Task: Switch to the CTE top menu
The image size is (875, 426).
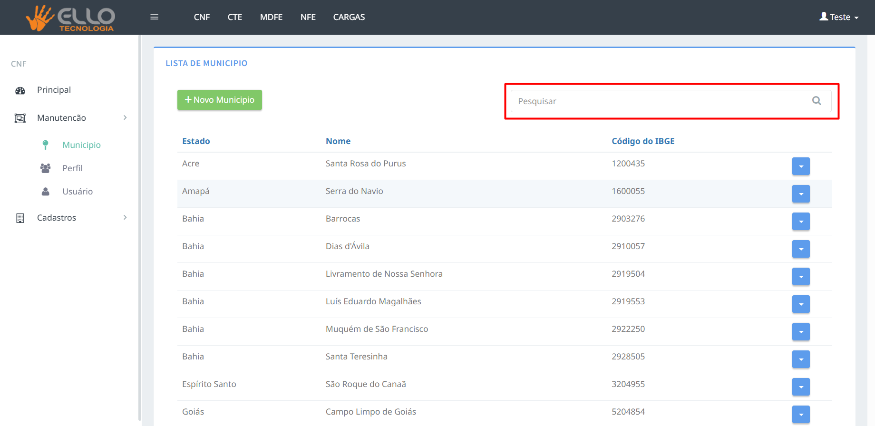Action: coord(234,17)
